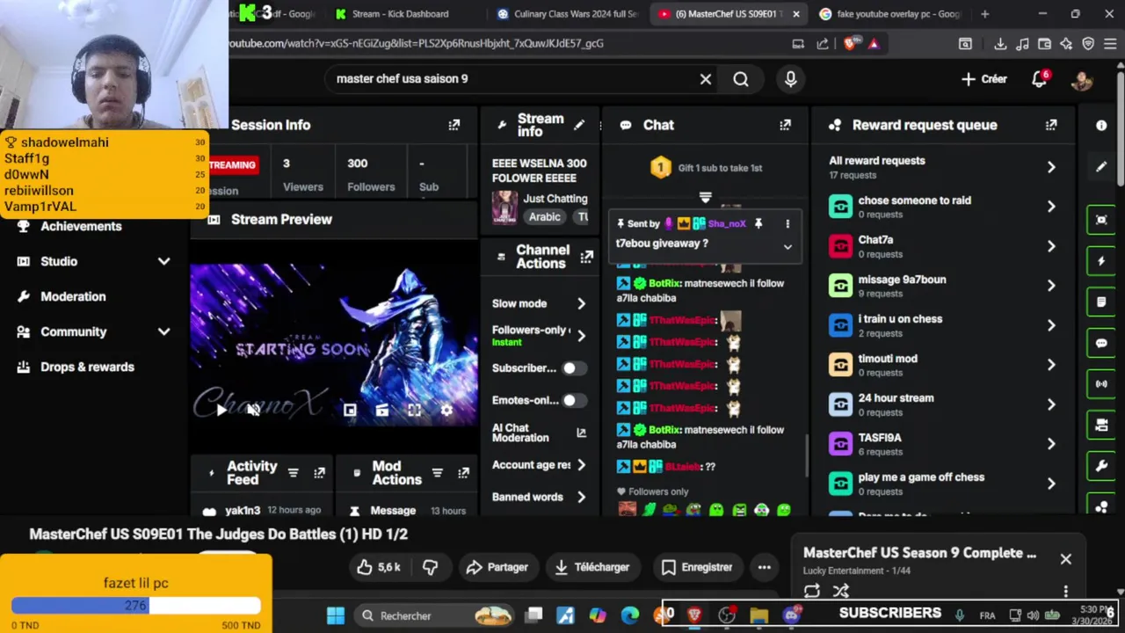Click the Enregistrer save button

point(697,567)
